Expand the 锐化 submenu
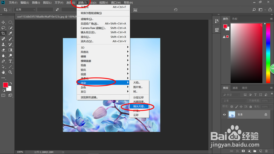The height and width of the screenshot is (154, 274). click(x=103, y=70)
